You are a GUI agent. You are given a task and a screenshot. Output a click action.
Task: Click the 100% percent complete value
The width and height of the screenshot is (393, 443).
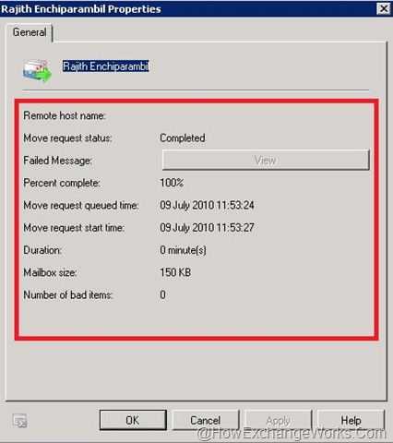[x=172, y=183]
